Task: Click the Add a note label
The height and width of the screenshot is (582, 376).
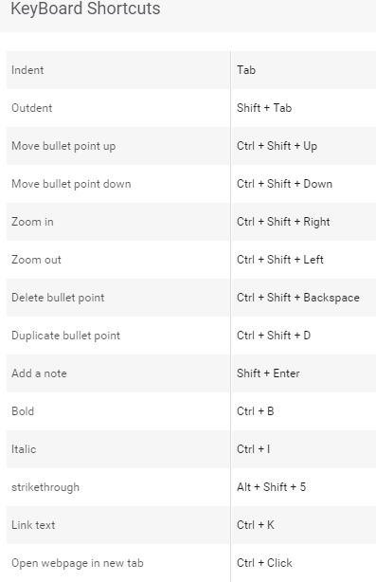Action: coord(40,373)
